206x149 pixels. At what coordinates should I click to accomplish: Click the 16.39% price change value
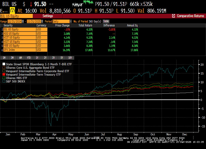point(66,50)
